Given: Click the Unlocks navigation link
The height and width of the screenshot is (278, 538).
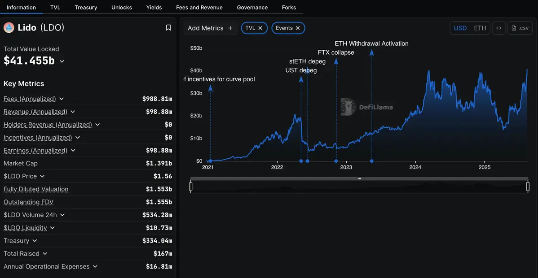Looking at the screenshot, I should point(121,7).
